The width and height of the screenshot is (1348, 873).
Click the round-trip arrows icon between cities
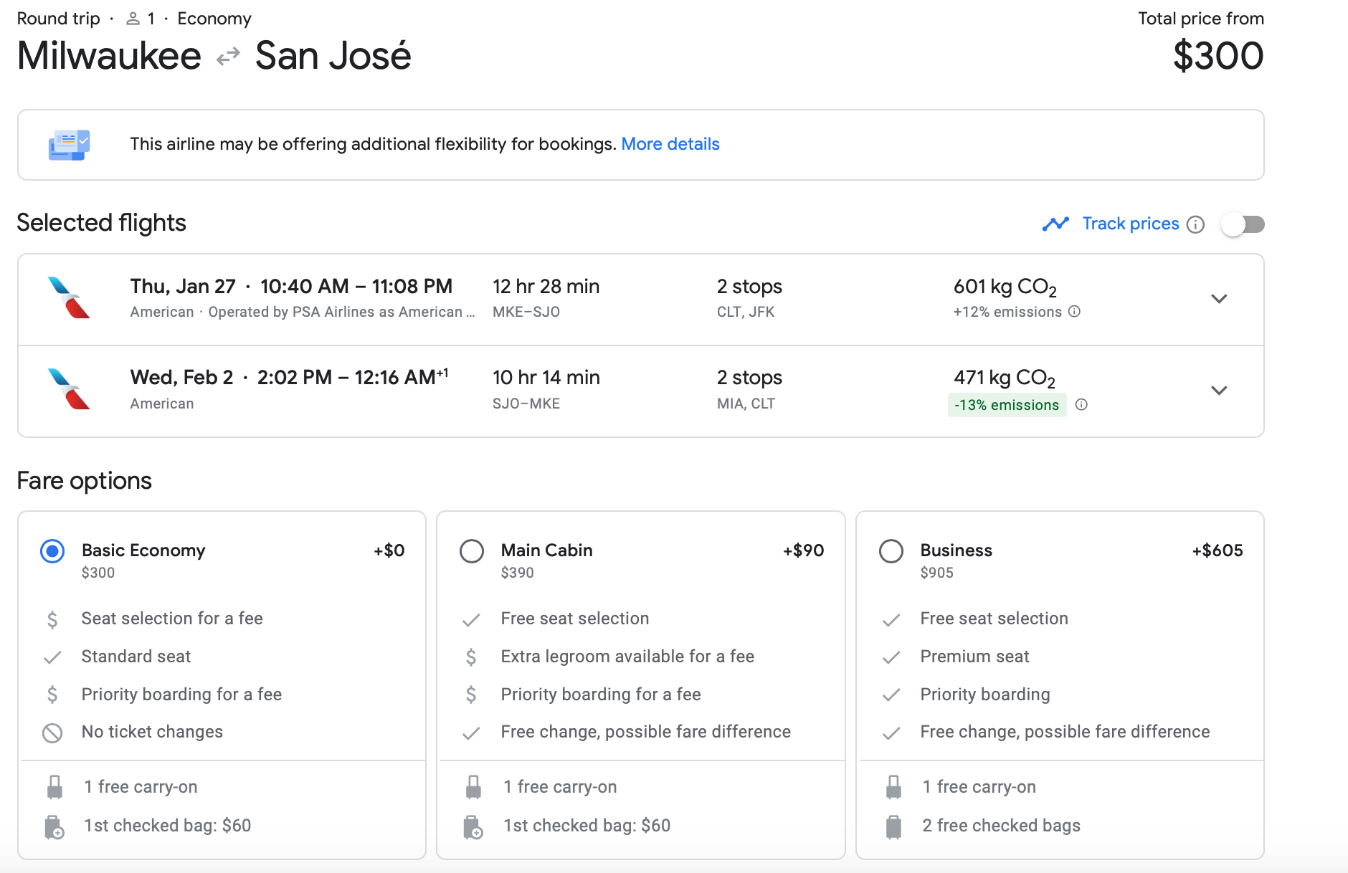click(x=228, y=57)
